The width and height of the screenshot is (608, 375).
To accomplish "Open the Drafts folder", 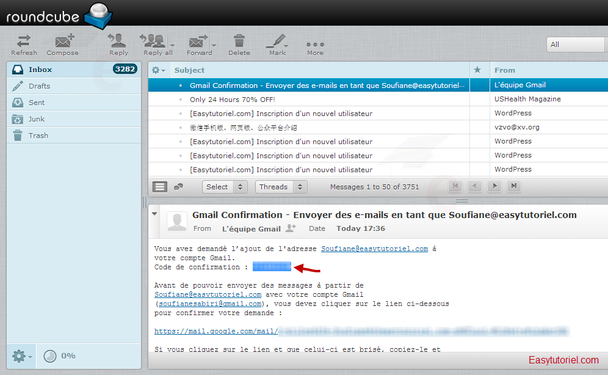I will (74, 86).
